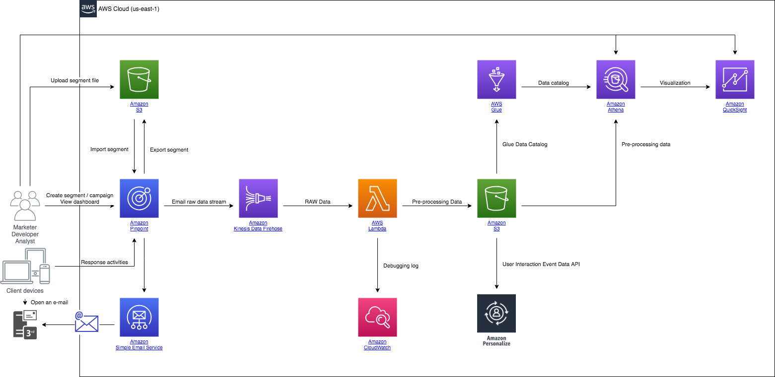Select the 'Pre-processing data' label below Athena
Viewport: 775px width, 377px height.
(646, 144)
